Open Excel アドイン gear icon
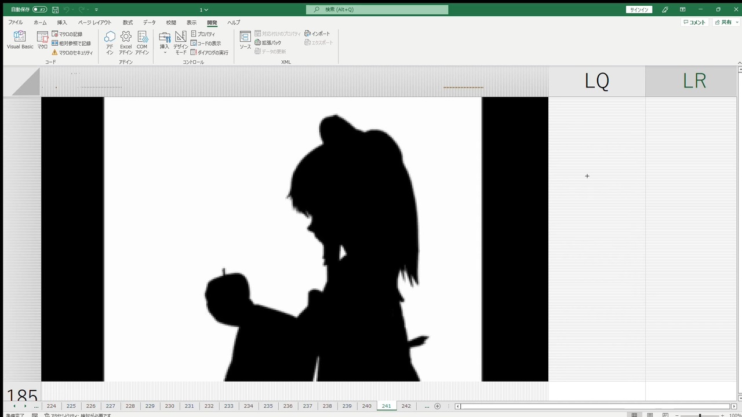This screenshot has width=742, height=417. [x=126, y=43]
